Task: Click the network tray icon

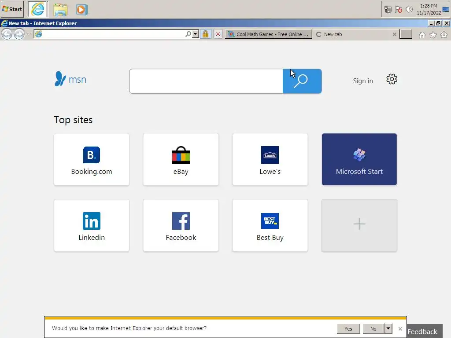Action: click(x=388, y=10)
